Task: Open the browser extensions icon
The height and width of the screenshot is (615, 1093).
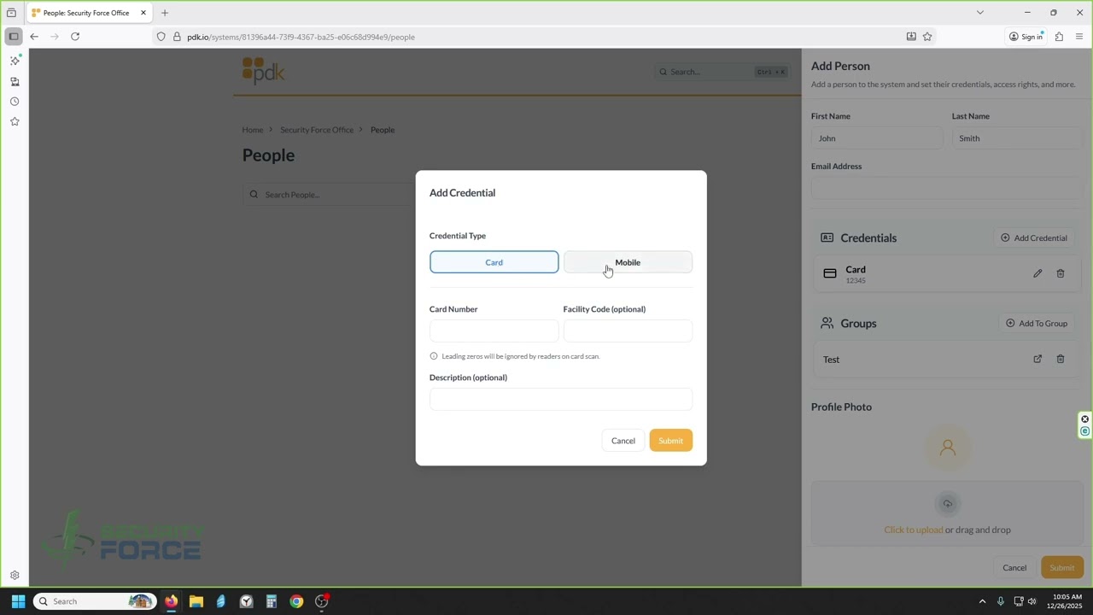Action: click(x=1059, y=37)
